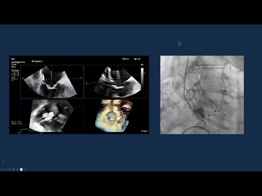Open the see all slides view
Image resolution: width=262 pixels, height=196 pixels.
(14, 169)
